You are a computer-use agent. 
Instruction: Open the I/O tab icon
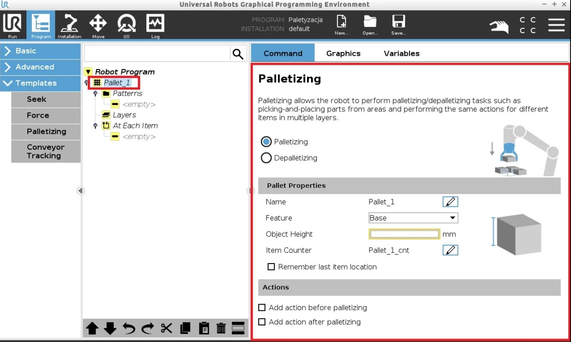click(x=127, y=26)
